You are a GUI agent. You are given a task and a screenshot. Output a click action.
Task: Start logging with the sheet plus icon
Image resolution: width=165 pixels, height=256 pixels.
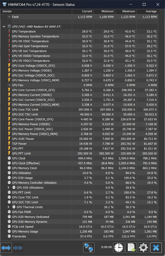(131, 248)
